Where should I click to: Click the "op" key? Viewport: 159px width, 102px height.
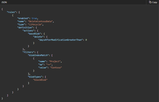[41, 65]
